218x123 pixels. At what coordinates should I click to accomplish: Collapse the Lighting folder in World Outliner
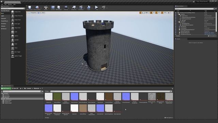[178, 14]
